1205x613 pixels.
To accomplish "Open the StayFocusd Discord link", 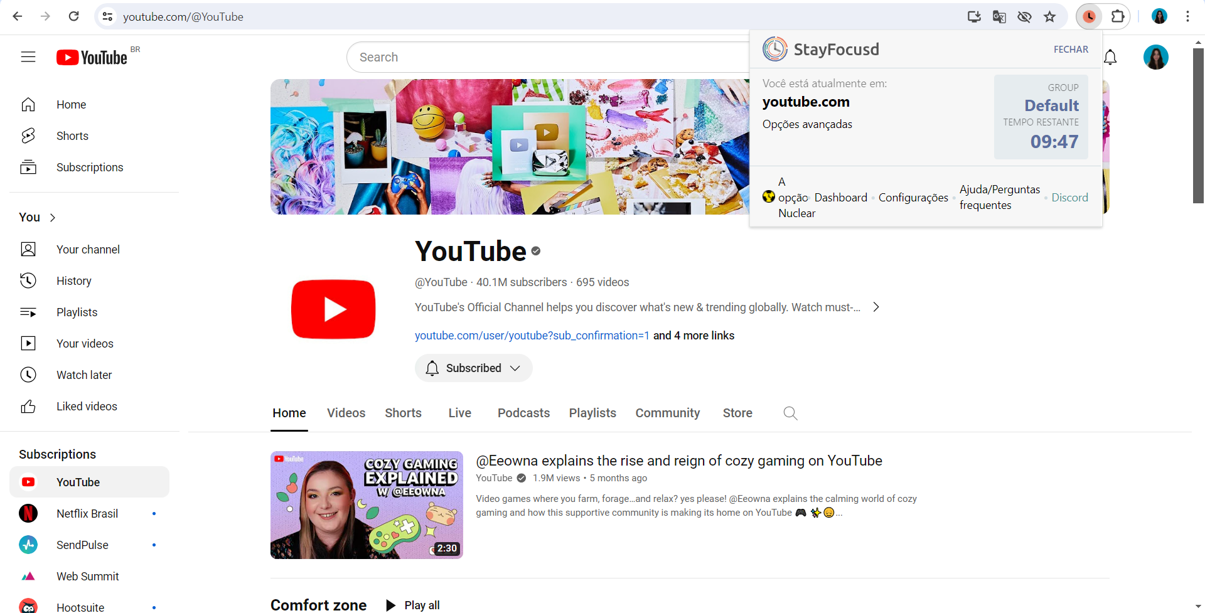I will click(1069, 198).
